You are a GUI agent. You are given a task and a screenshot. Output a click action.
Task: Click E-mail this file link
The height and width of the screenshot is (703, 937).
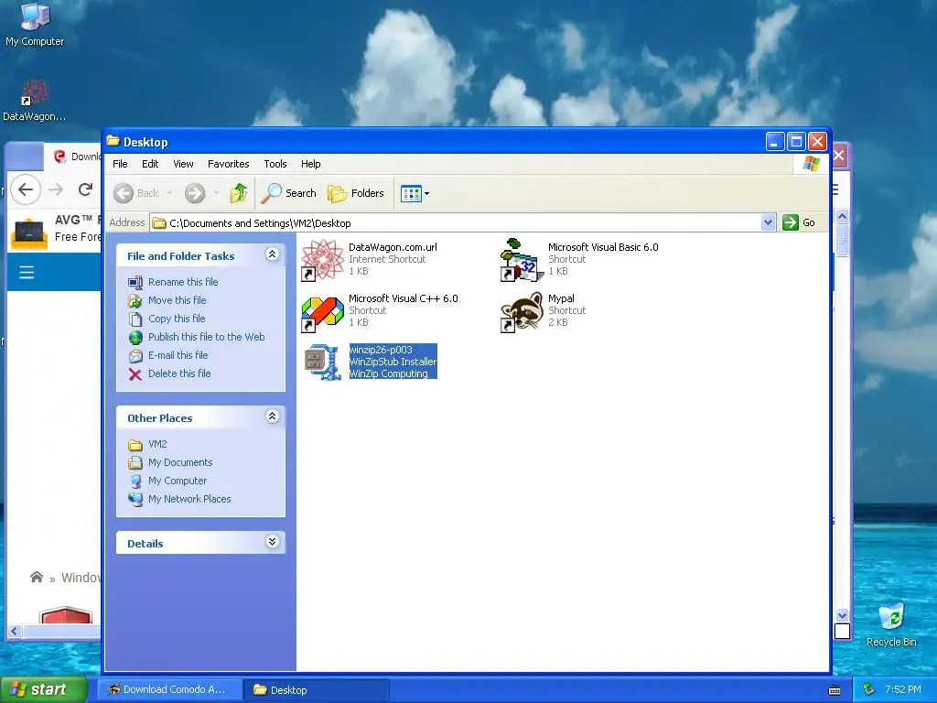[178, 355]
